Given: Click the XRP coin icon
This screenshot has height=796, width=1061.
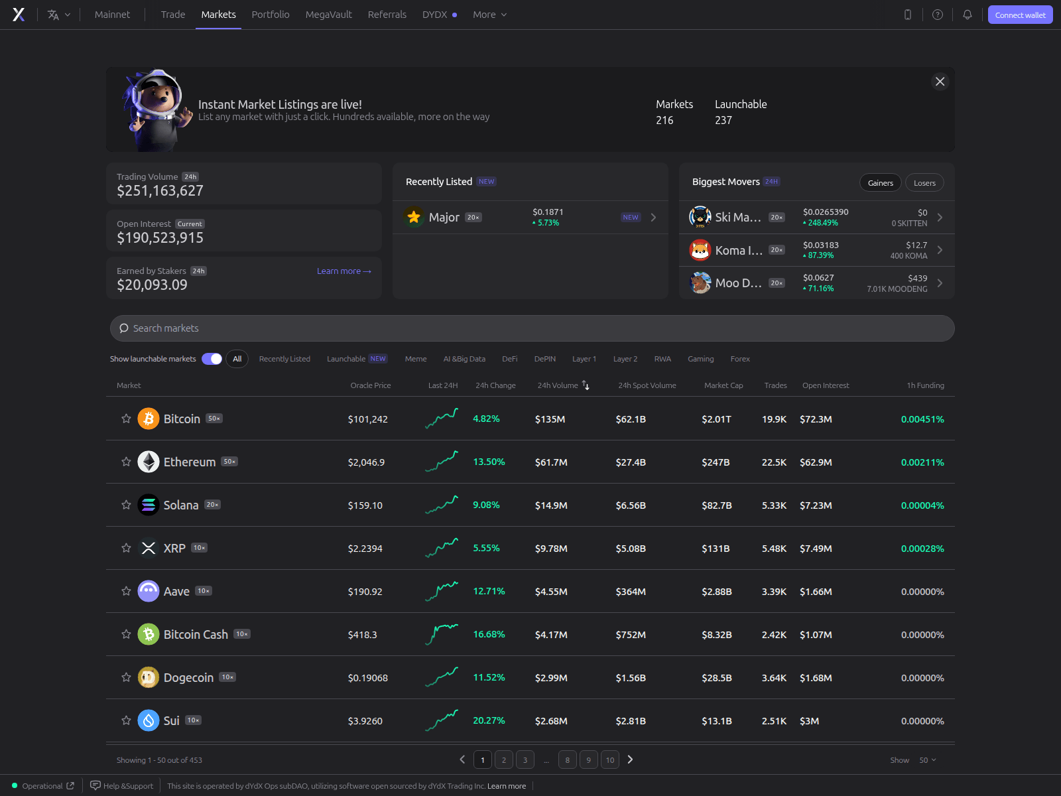Looking at the screenshot, I should click(149, 548).
